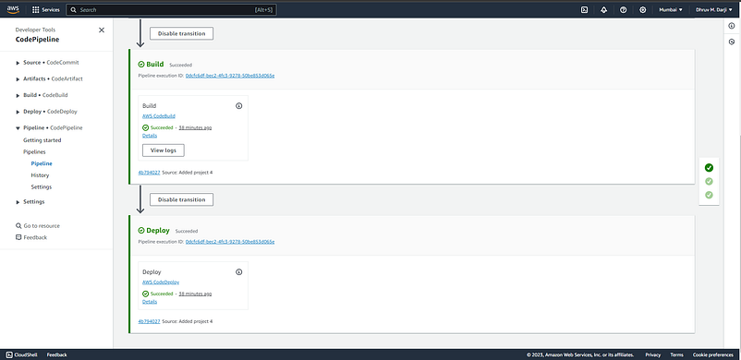Open the info panel icon at right edge

(732, 26)
